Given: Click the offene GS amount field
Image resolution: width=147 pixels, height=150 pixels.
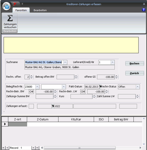Looking at the screenshot, I should [106, 77].
